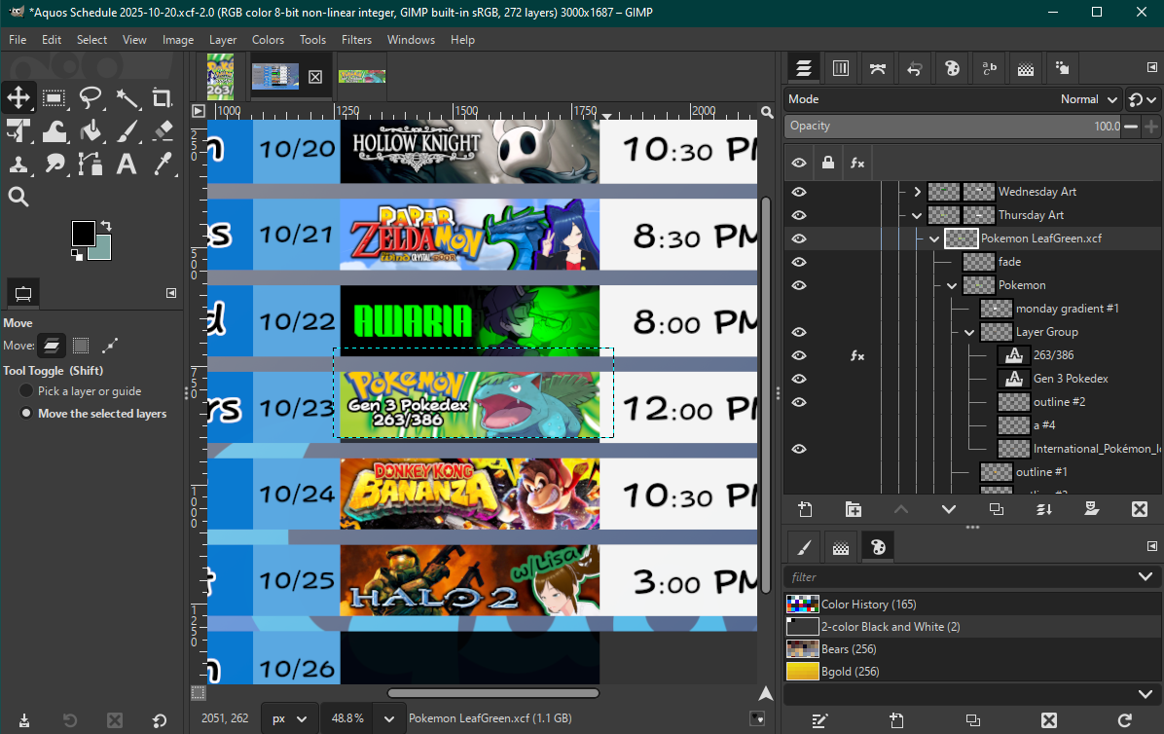Select the Rectangle Select tool
The height and width of the screenshot is (734, 1164).
click(55, 97)
